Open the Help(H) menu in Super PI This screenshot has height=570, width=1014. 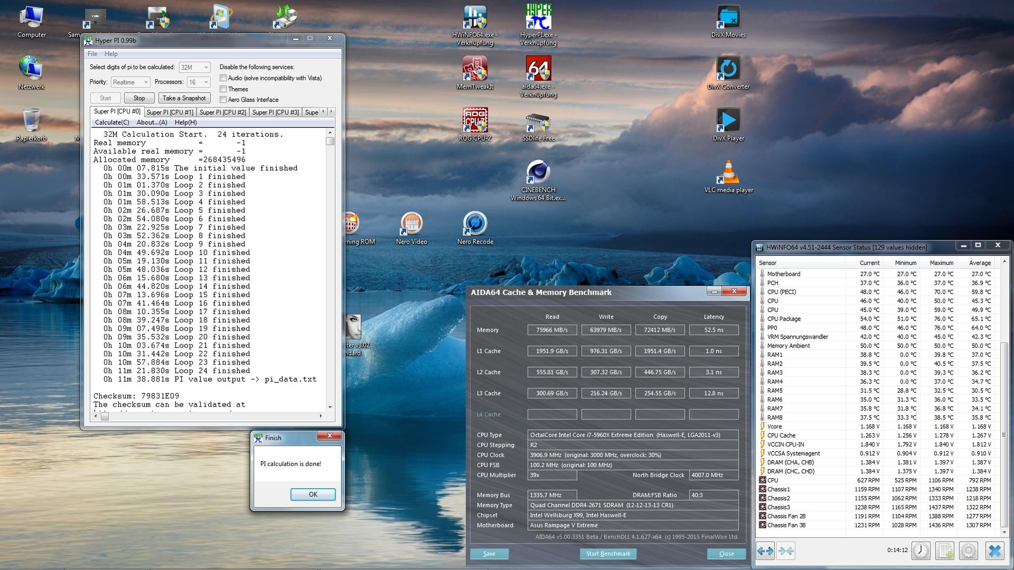coord(185,123)
